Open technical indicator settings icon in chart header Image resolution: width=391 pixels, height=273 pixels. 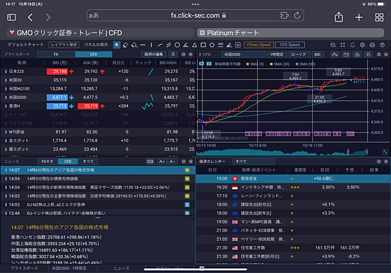pyautogui.click(x=335, y=55)
